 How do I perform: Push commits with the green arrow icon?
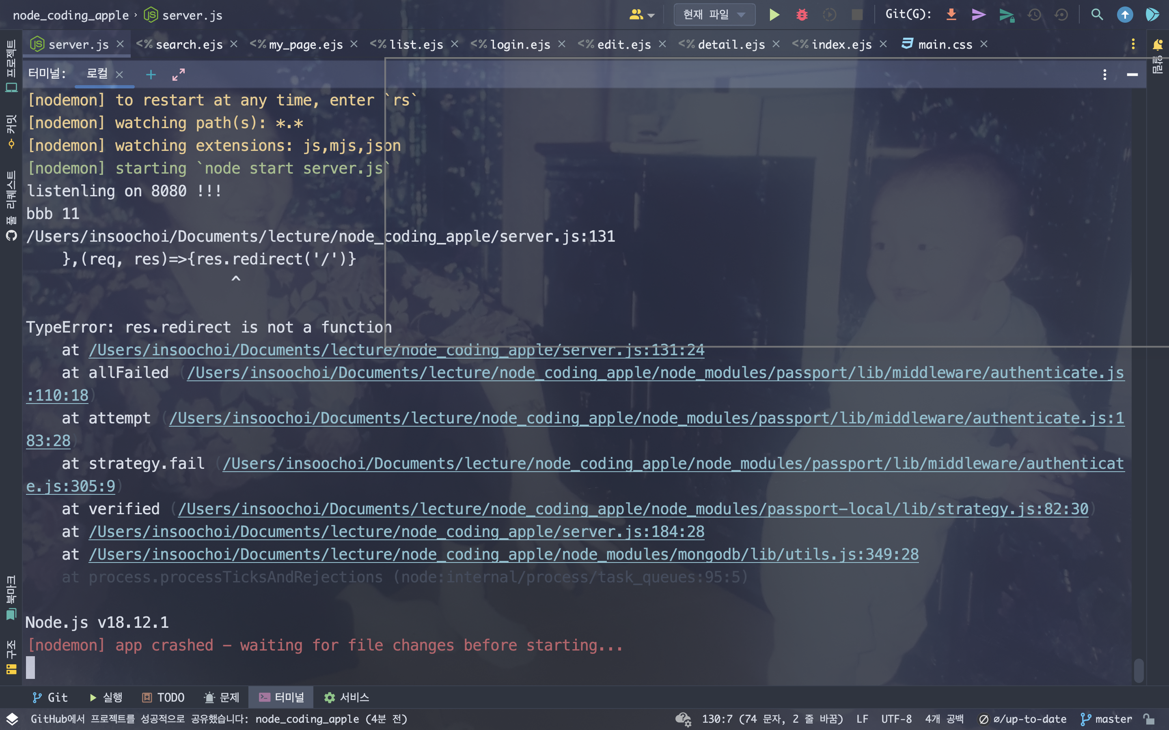(1007, 15)
